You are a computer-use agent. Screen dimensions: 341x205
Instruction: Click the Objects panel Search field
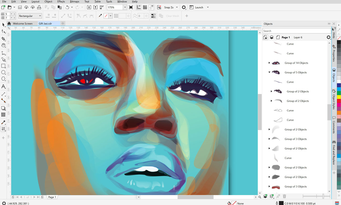click(297, 31)
